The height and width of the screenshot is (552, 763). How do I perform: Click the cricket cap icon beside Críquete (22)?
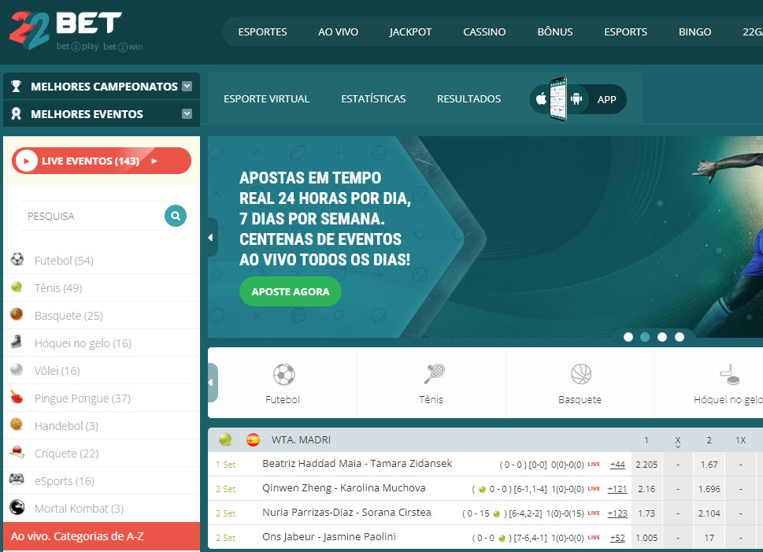tap(17, 452)
